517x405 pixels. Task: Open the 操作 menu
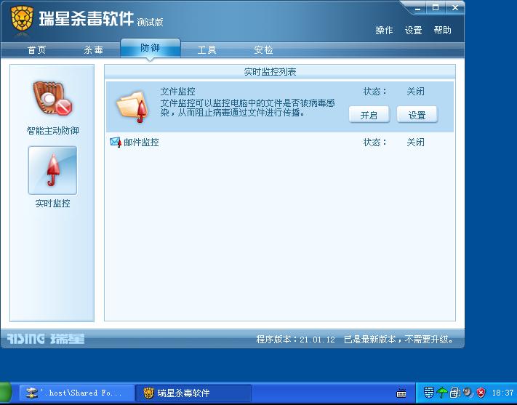[384, 31]
